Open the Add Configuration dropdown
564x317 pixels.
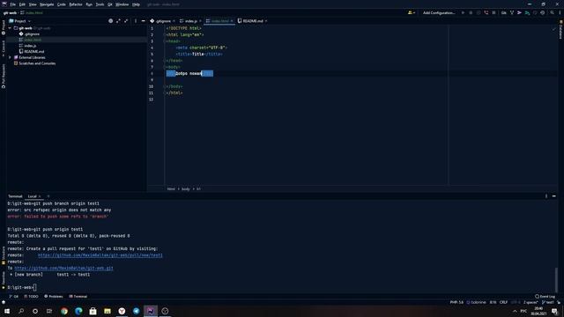(439, 12)
